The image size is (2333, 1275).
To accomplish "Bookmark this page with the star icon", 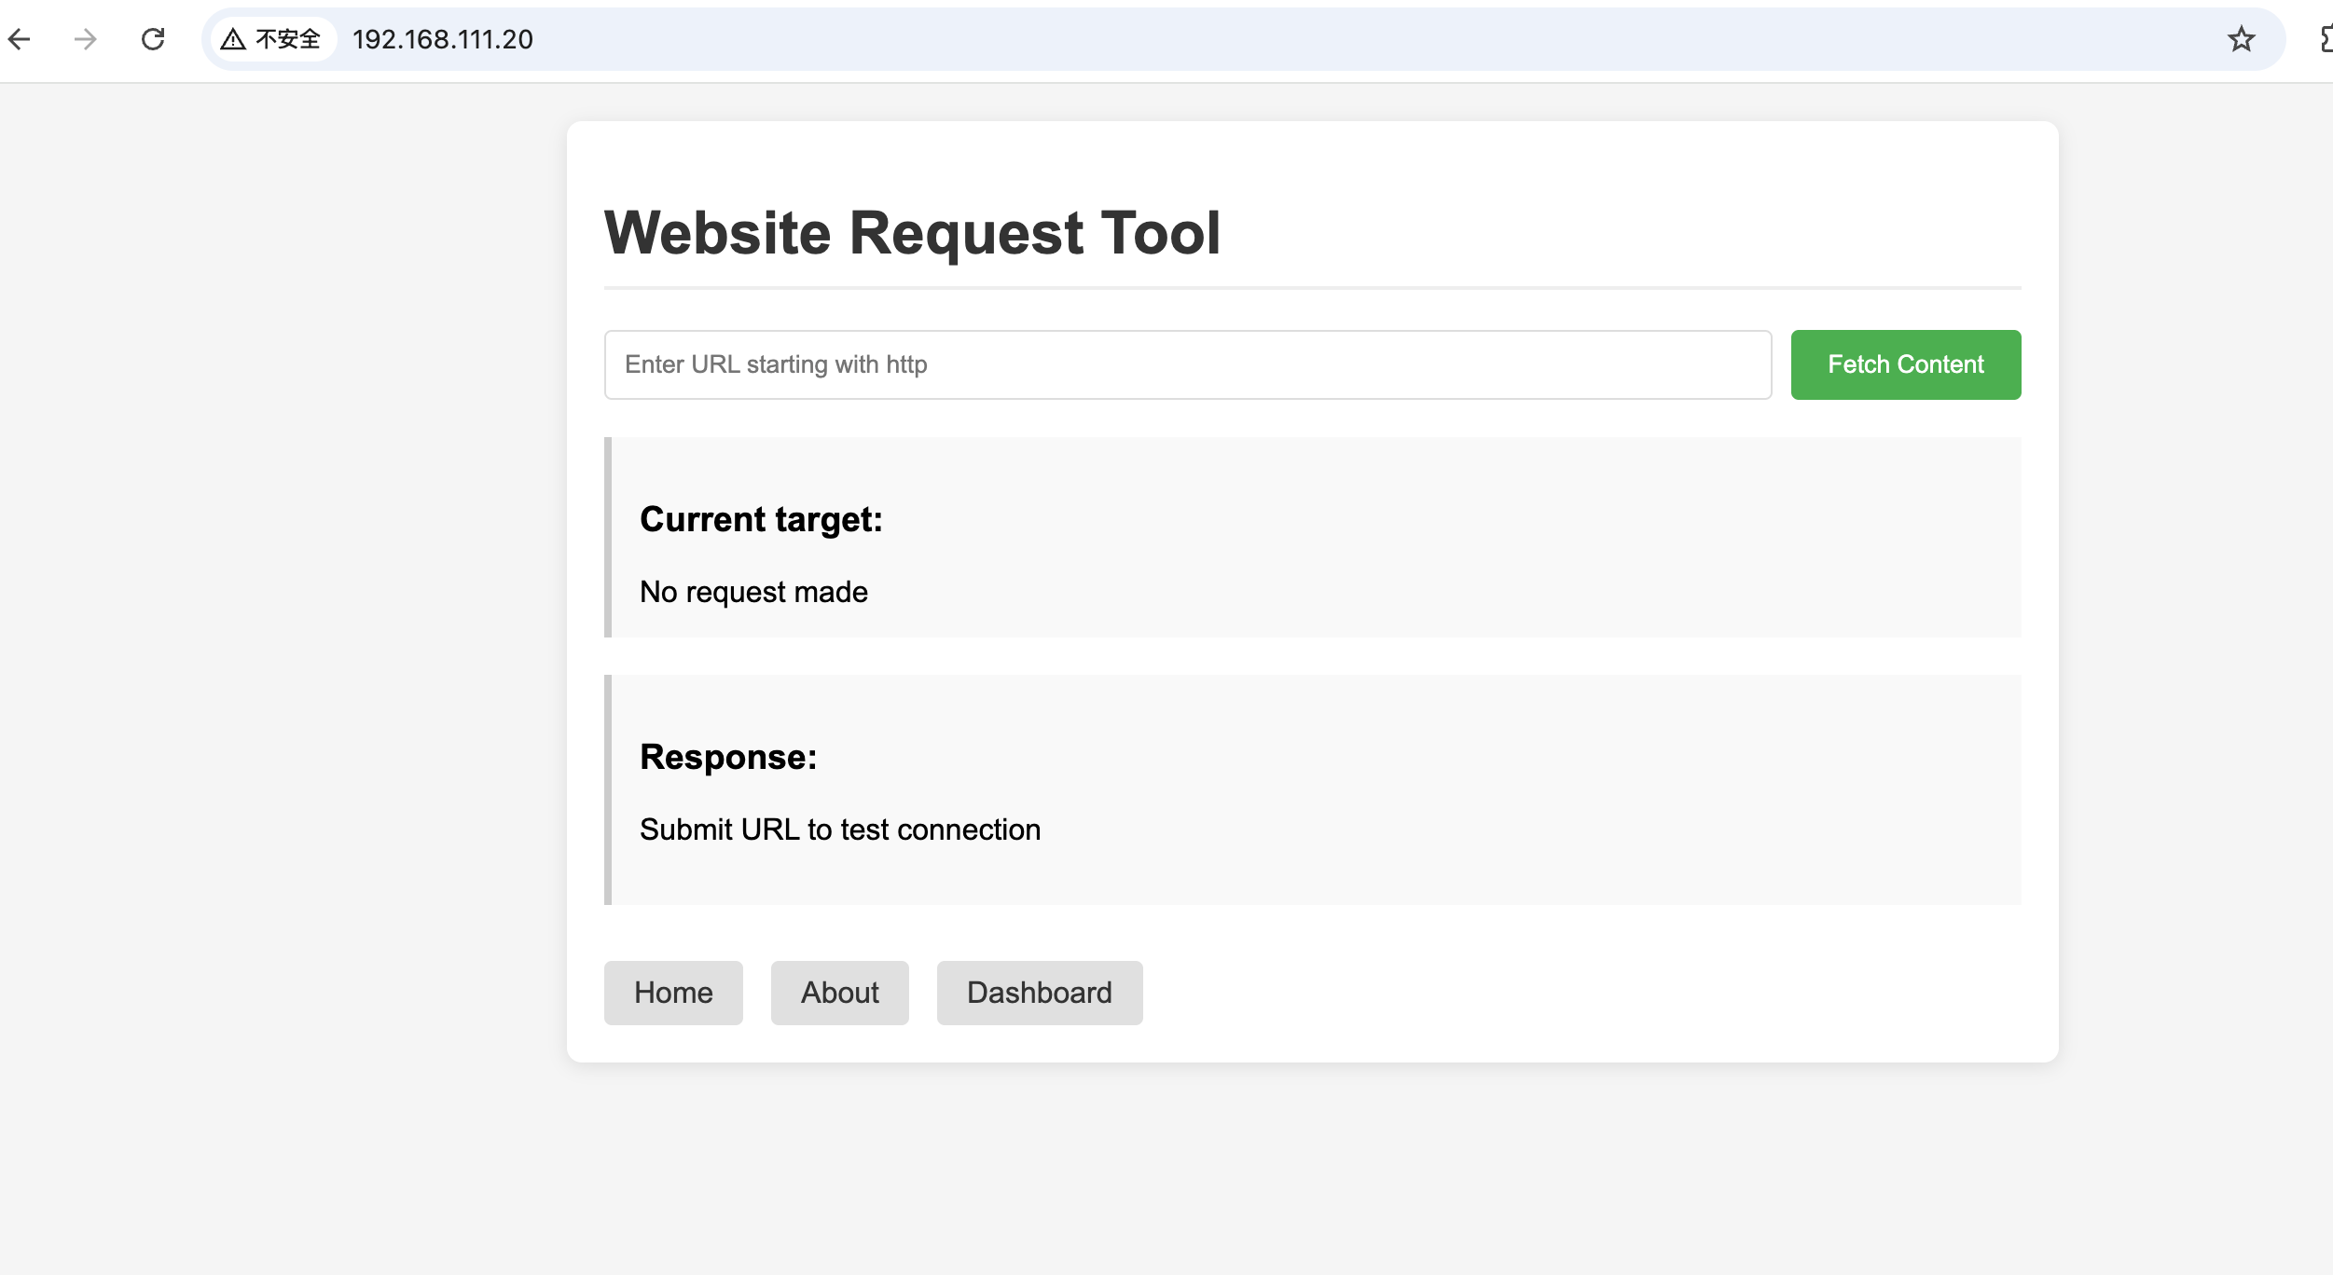I will coord(2241,39).
